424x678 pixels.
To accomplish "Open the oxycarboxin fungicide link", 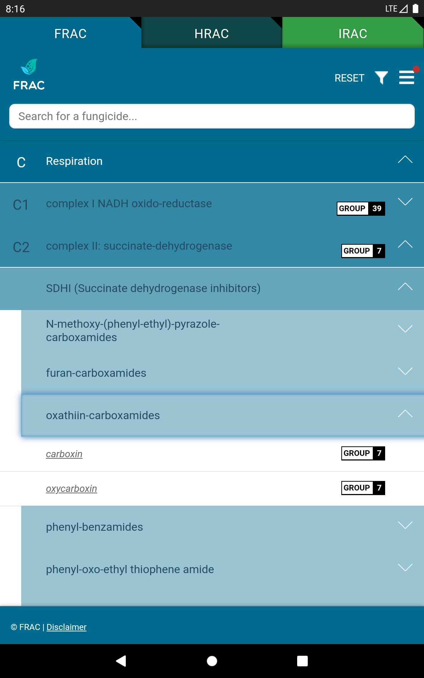I will (x=71, y=488).
